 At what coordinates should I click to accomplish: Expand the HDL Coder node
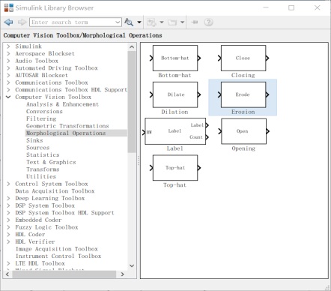[8, 235]
